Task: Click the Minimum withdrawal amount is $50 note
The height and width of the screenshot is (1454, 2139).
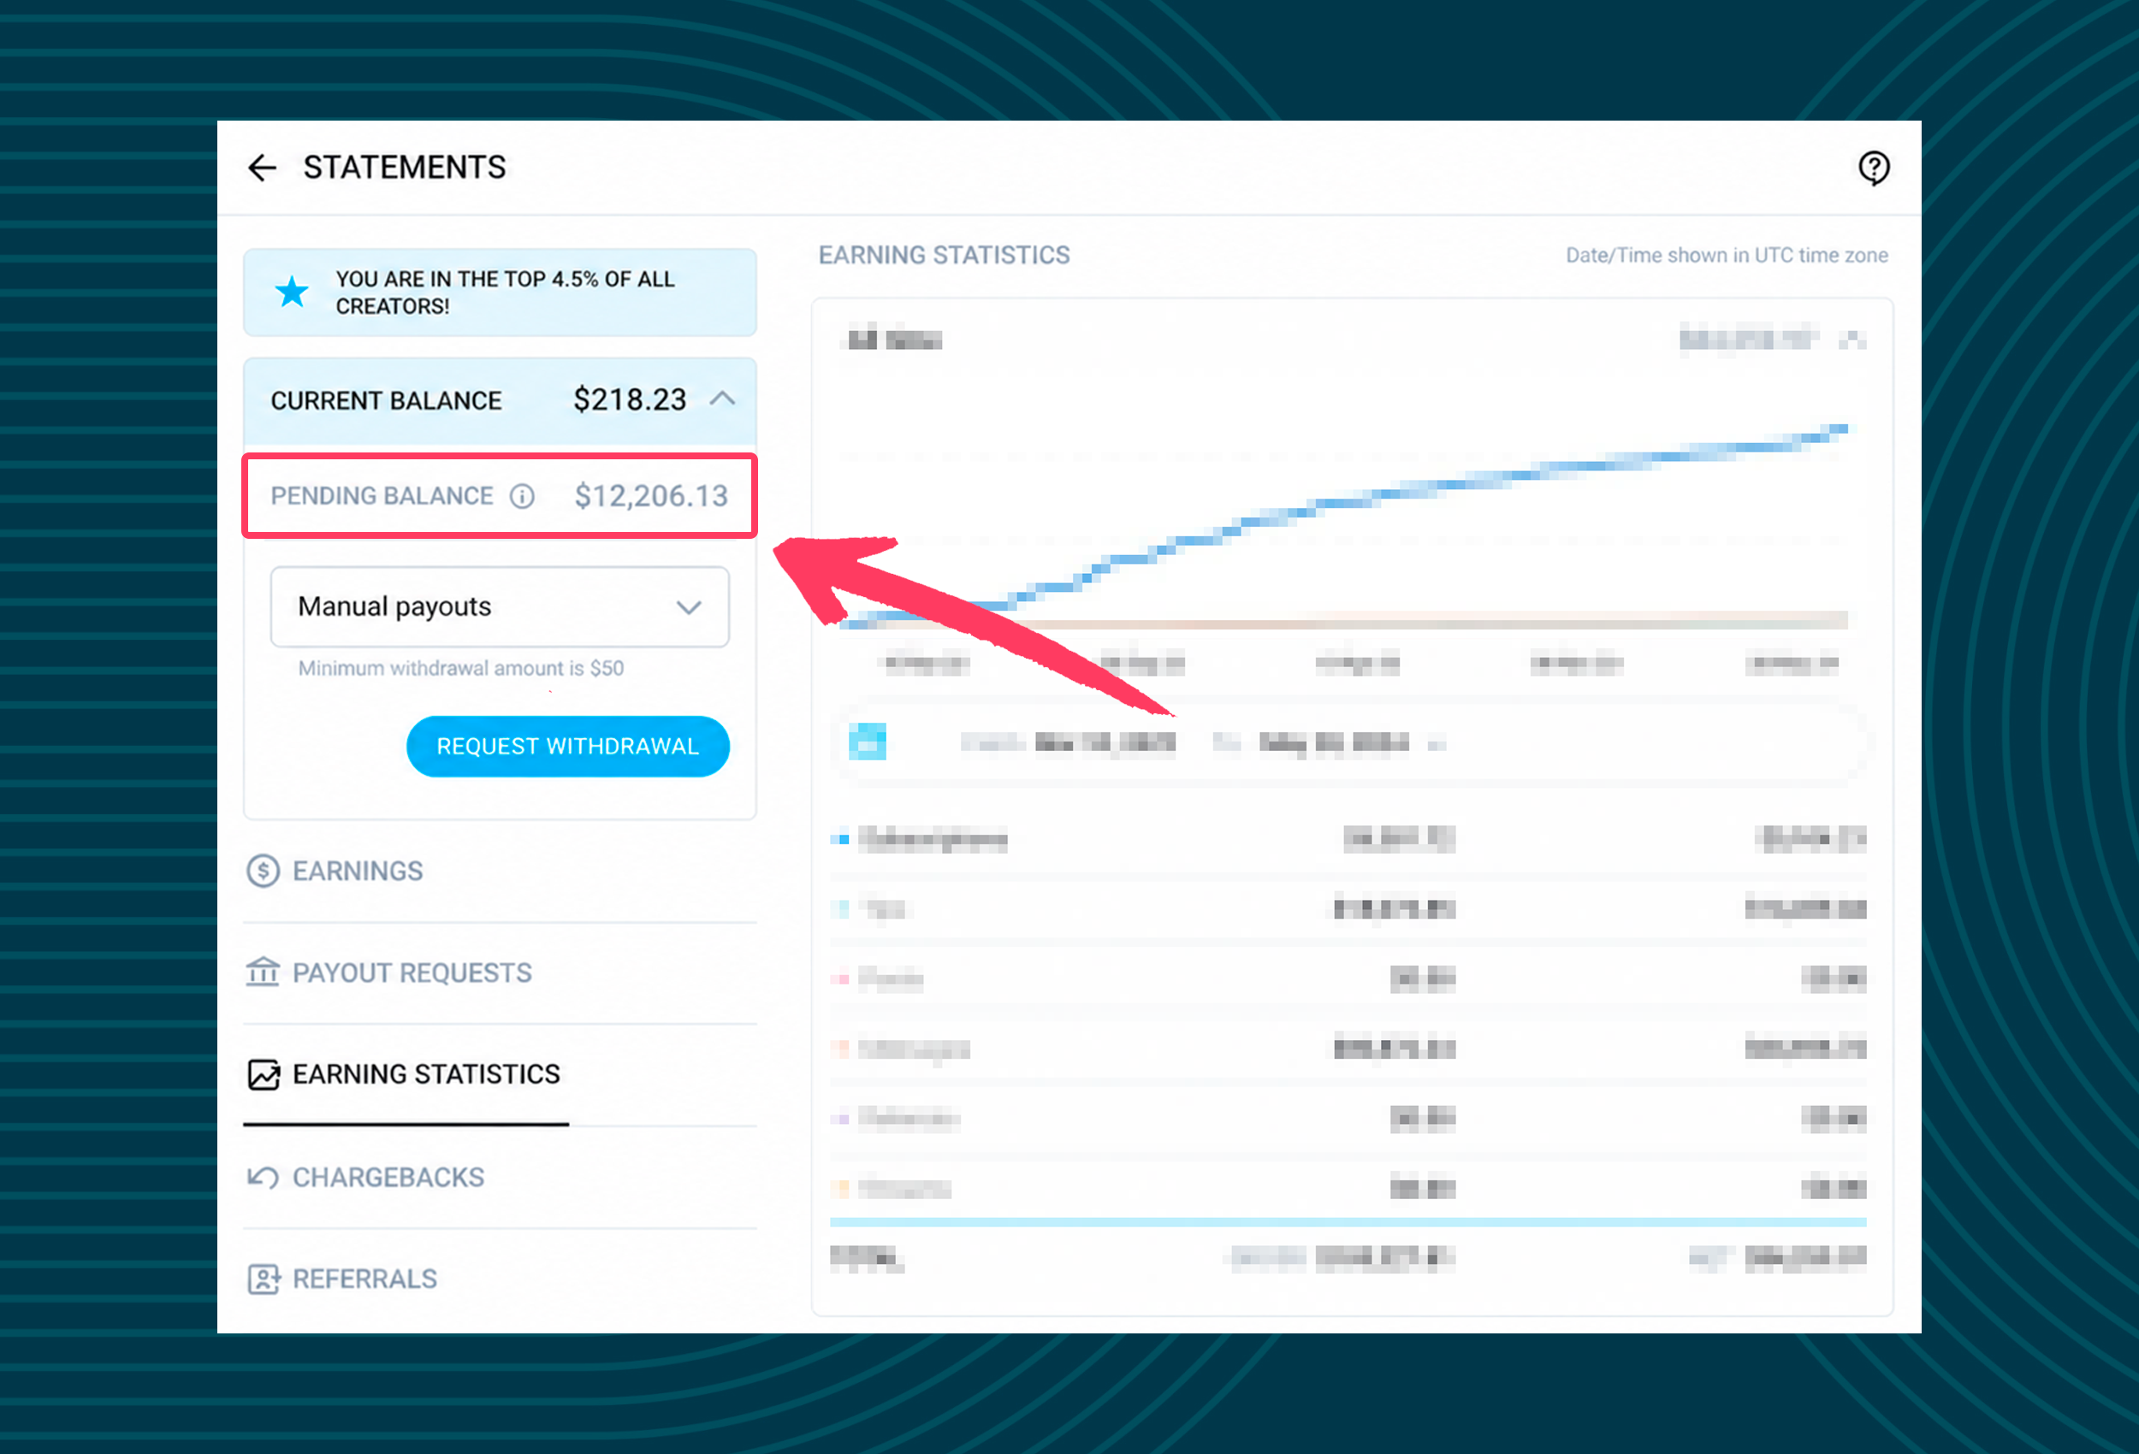Action: coord(460,668)
